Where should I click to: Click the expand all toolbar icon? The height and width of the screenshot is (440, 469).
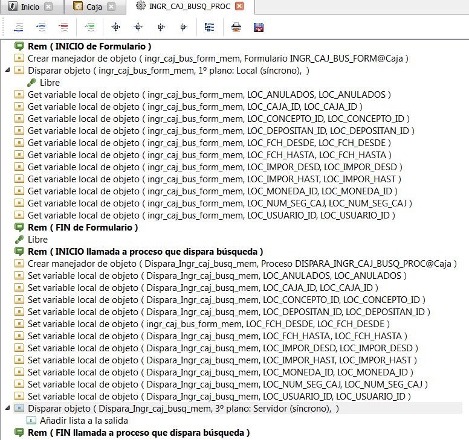(116, 28)
